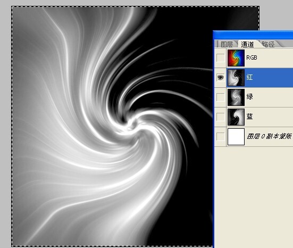Click the blue title bar of the channels panel
The height and width of the screenshot is (248, 293).
253,35
